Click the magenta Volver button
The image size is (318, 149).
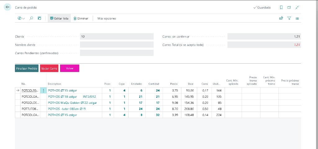[x=70, y=68]
